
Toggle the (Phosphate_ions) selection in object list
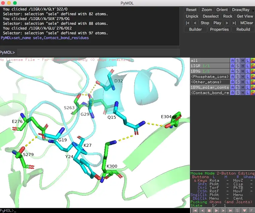(210, 77)
